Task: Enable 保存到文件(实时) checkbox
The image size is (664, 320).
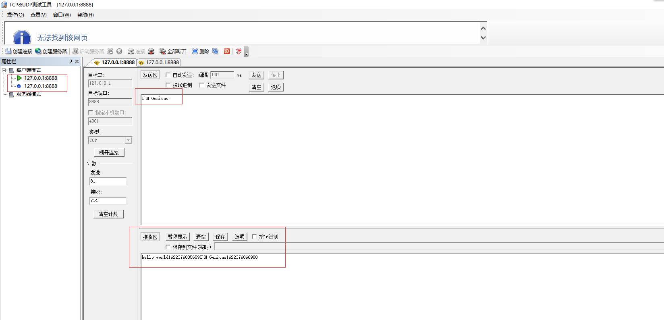Action: coord(168,247)
